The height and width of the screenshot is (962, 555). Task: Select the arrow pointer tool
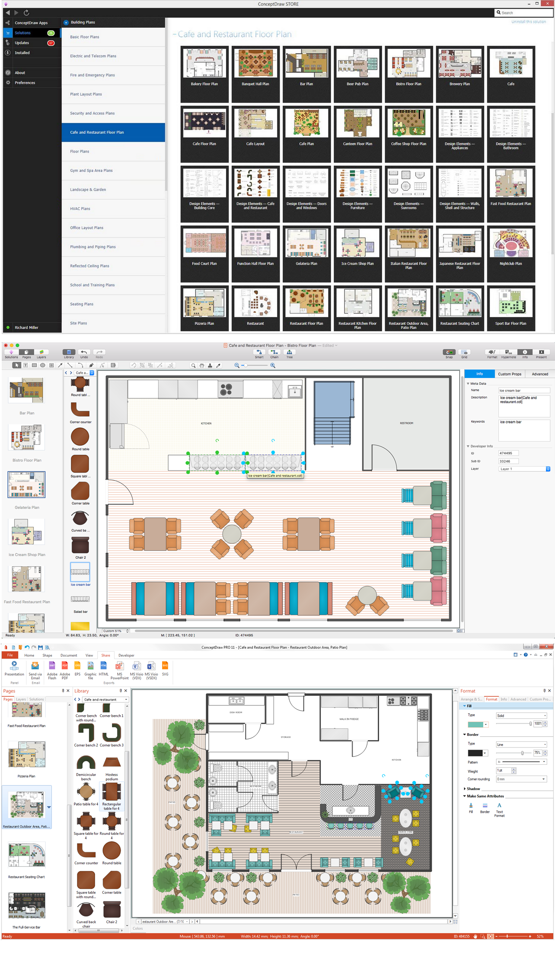tap(17, 366)
